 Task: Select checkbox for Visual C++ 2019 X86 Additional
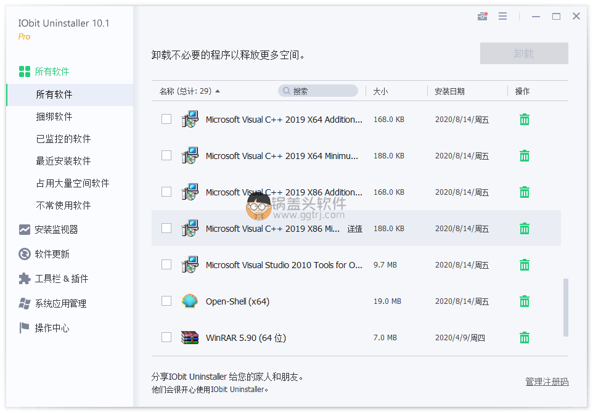tap(166, 192)
